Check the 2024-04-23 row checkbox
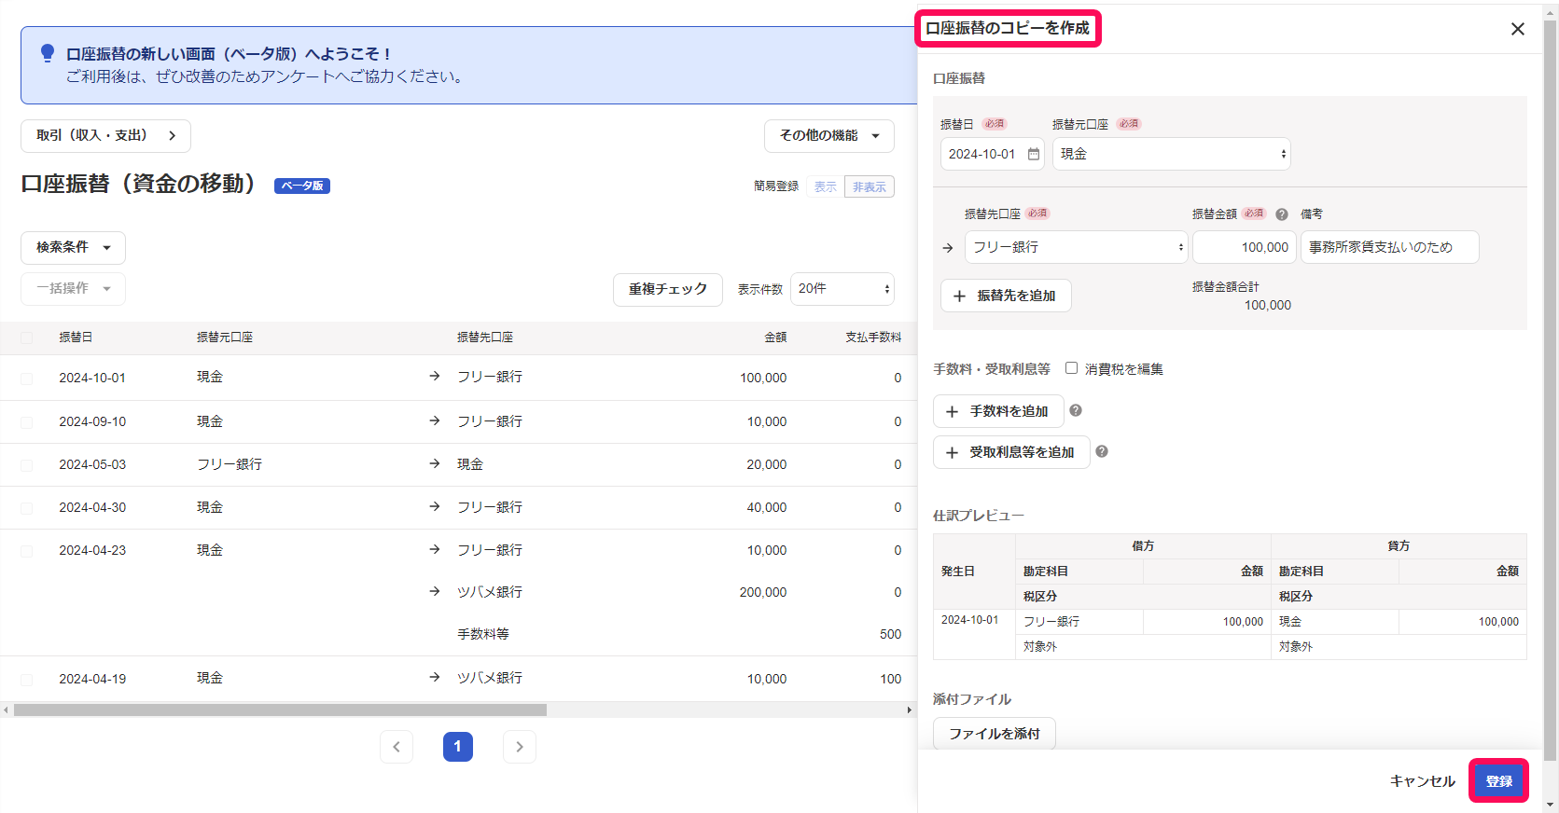1559x813 pixels. tap(26, 551)
